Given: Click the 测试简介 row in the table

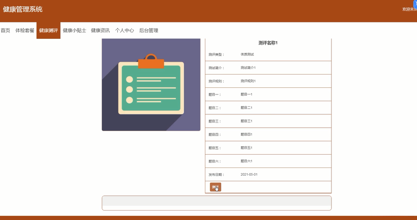Looking at the screenshot, I should [x=268, y=68].
